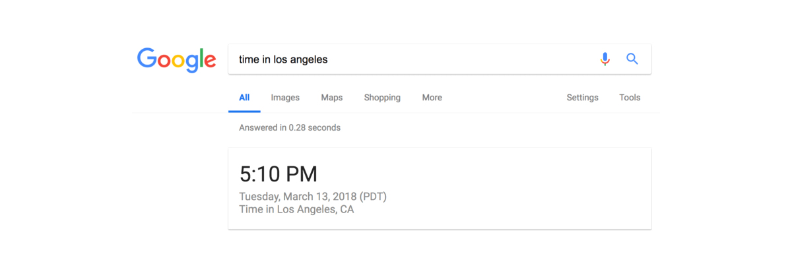
Task: Start voice search with the microphone icon
Action: [x=605, y=59]
